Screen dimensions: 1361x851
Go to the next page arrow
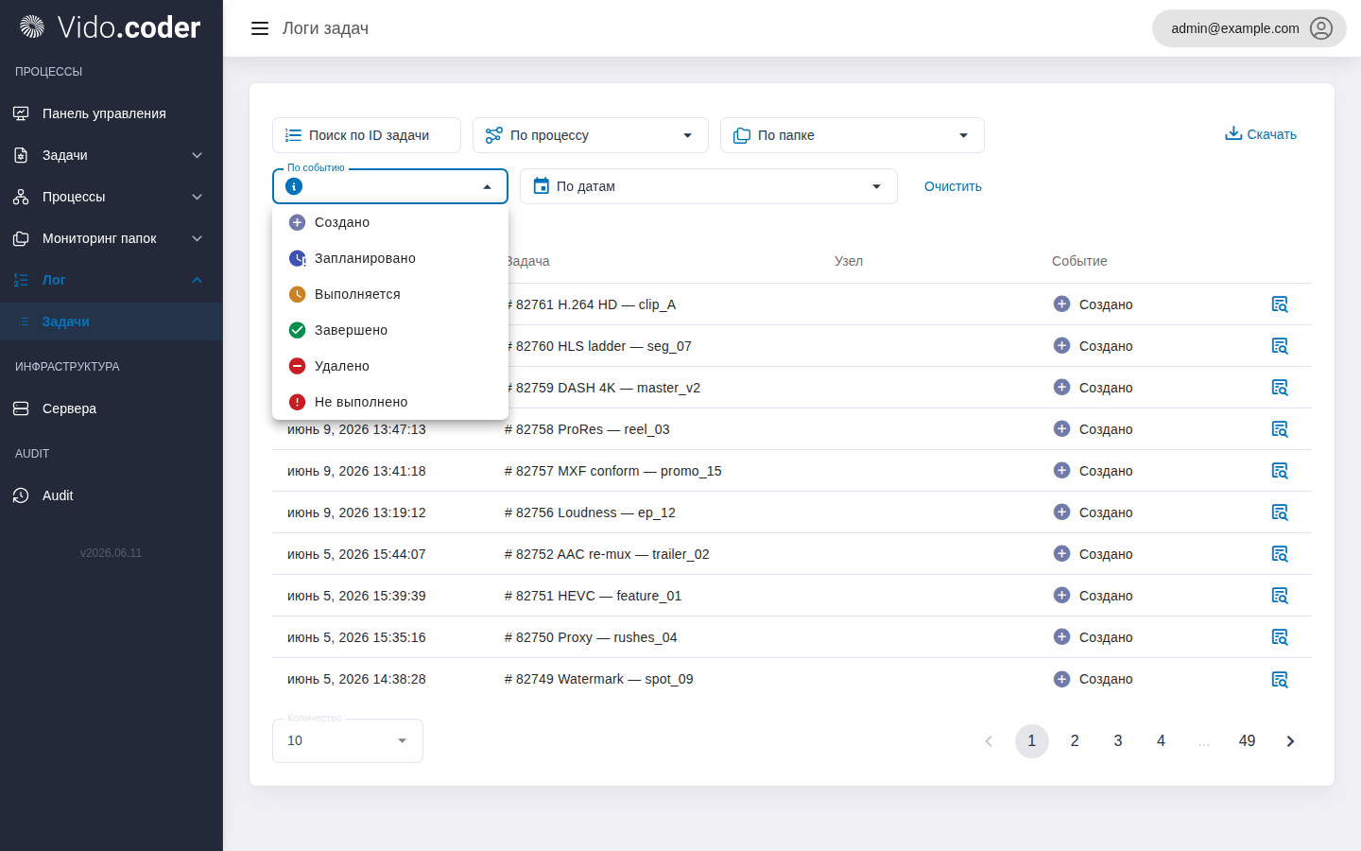[x=1290, y=741]
